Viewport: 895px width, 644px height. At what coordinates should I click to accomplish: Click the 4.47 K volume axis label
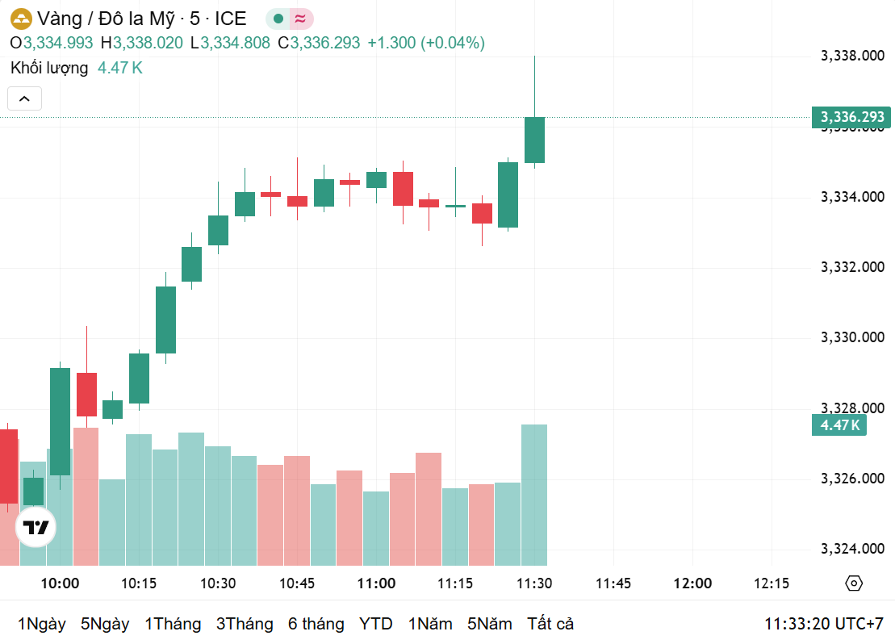[x=839, y=424]
